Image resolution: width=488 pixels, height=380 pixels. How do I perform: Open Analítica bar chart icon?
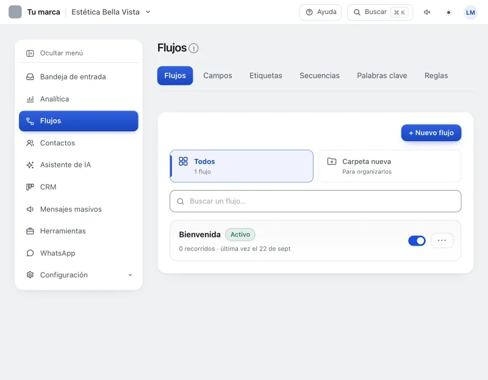pyautogui.click(x=30, y=99)
